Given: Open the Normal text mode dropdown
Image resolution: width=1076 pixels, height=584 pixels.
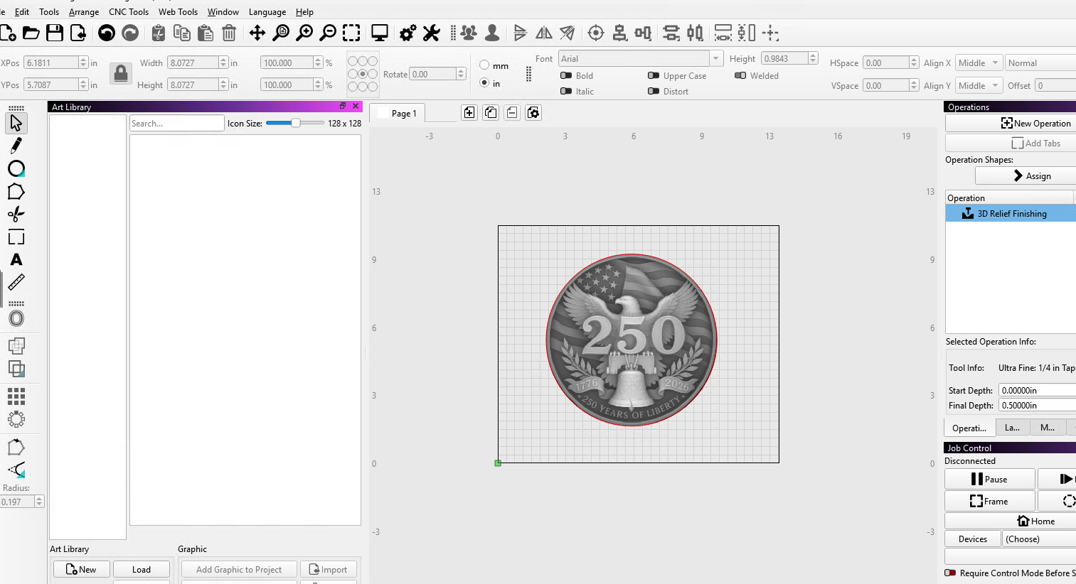Looking at the screenshot, I should click(x=1041, y=63).
